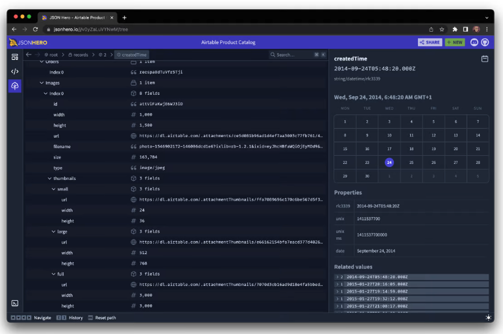503x334 pixels.
Task: Click the browser address bar
Action: (x=236, y=29)
